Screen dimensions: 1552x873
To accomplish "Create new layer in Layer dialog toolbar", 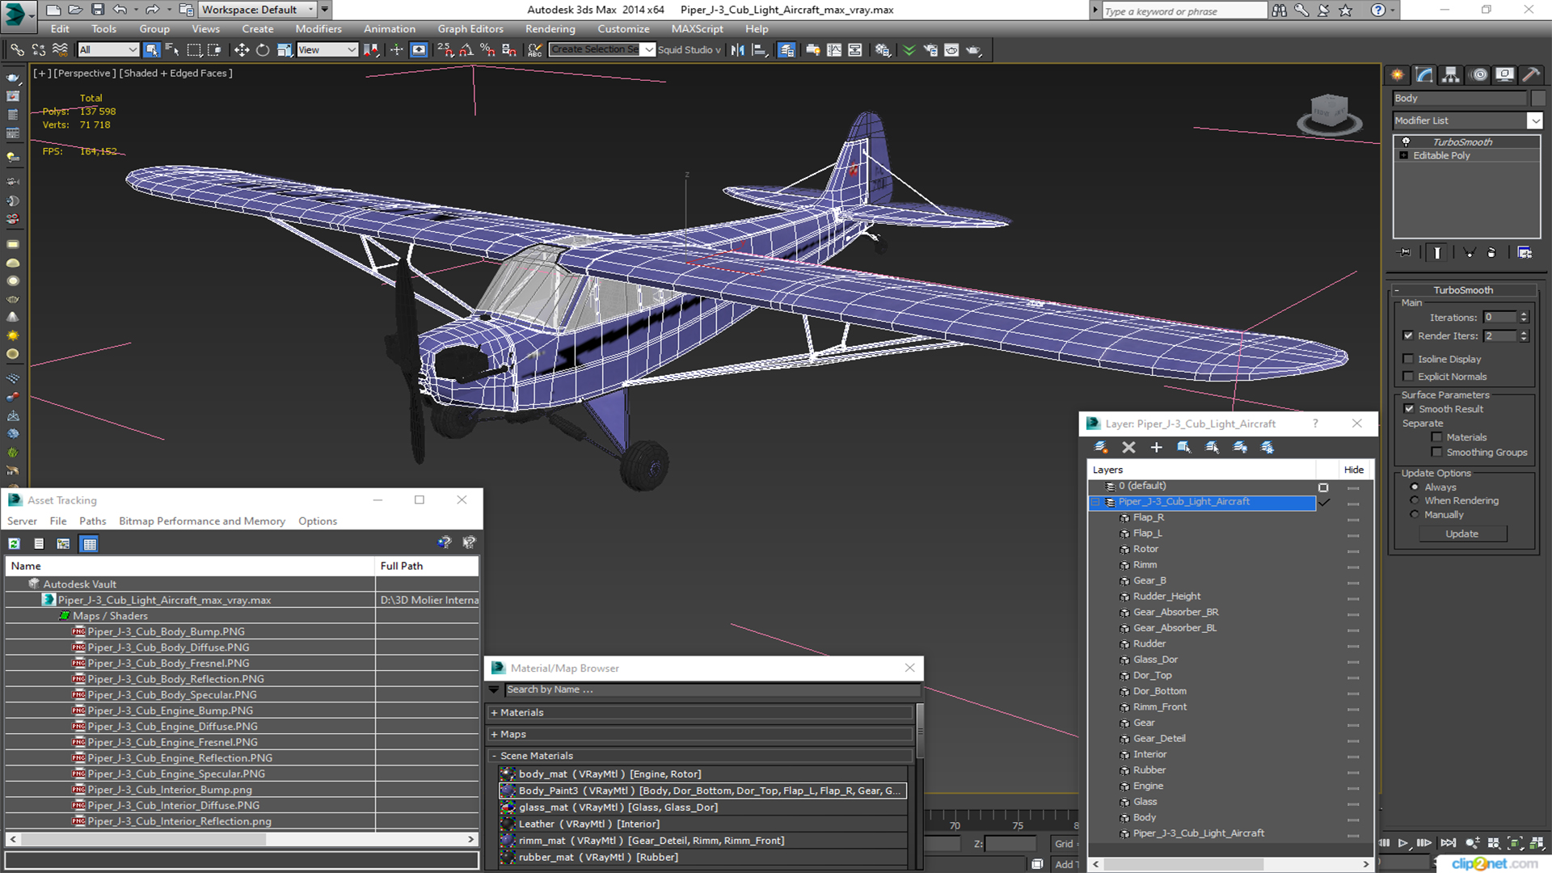I will tap(1101, 447).
